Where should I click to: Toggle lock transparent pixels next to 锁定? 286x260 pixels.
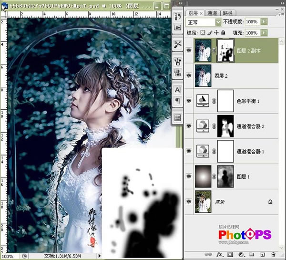[203, 33]
